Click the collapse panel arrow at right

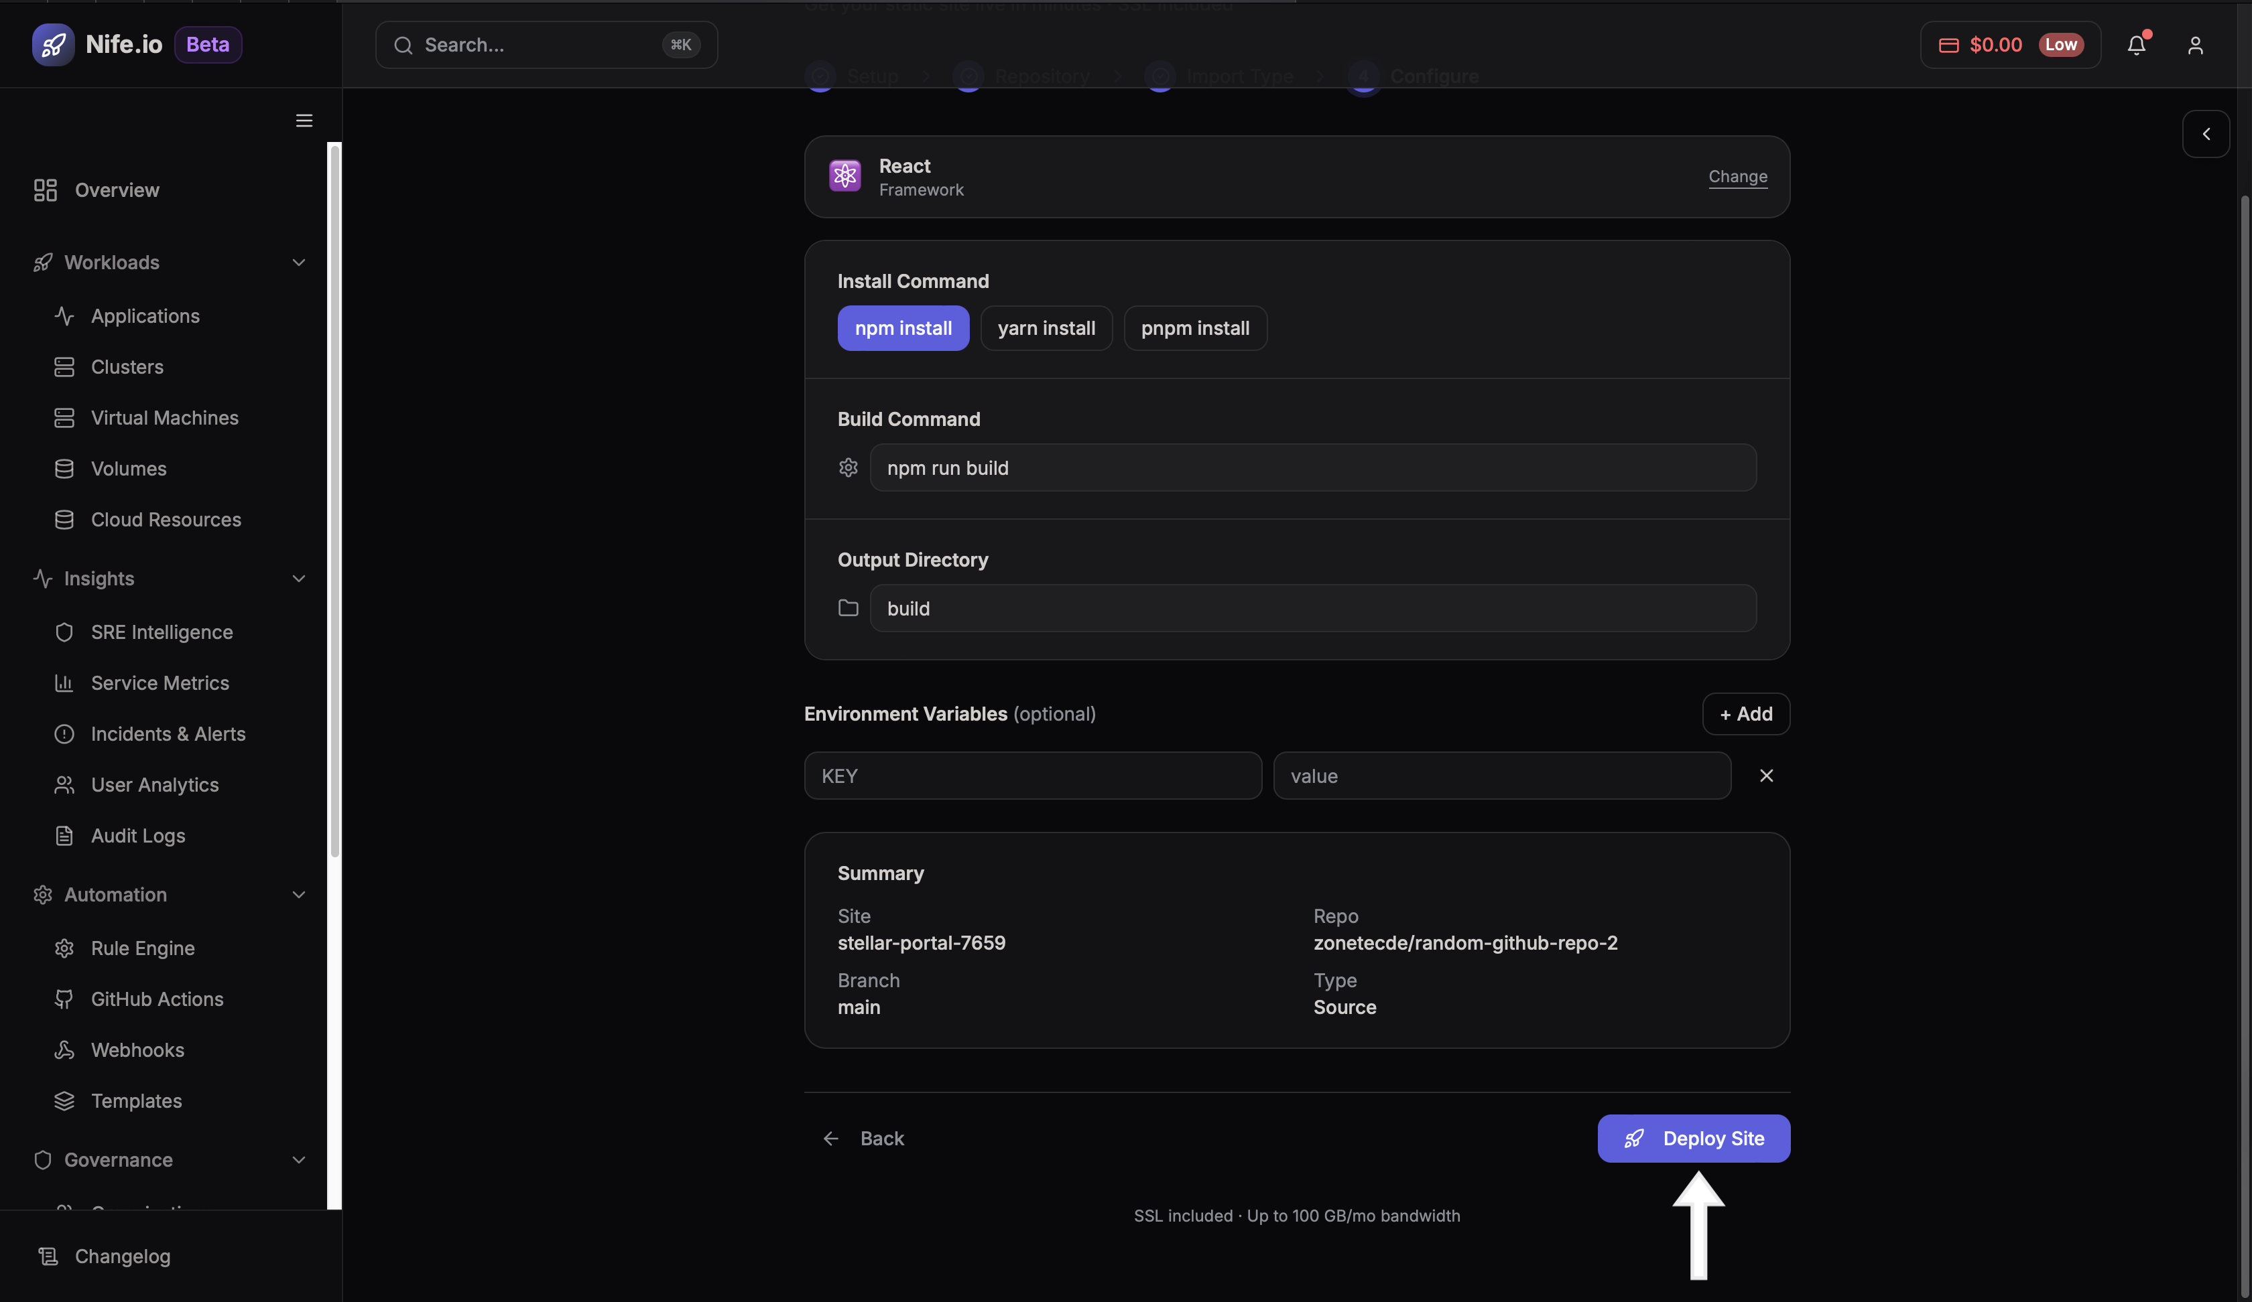tap(2206, 134)
